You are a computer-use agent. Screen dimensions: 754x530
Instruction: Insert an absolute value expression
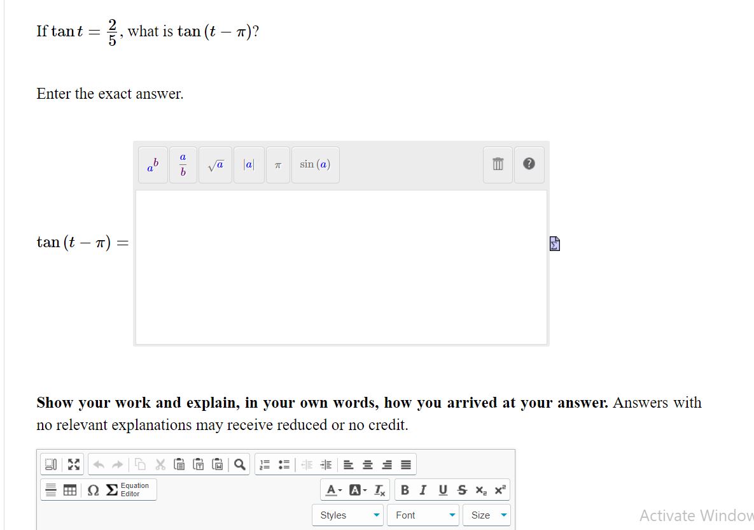tap(249, 164)
